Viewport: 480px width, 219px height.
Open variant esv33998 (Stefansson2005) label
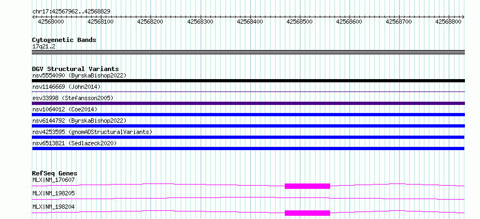coord(73,98)
